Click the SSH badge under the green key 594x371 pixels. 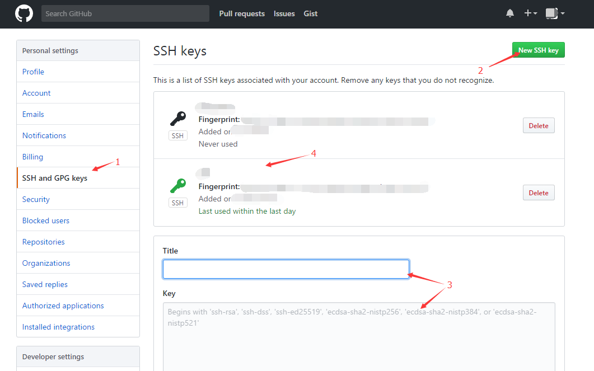pos(177,203)
